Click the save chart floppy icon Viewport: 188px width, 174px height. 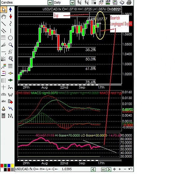[115, 2]
